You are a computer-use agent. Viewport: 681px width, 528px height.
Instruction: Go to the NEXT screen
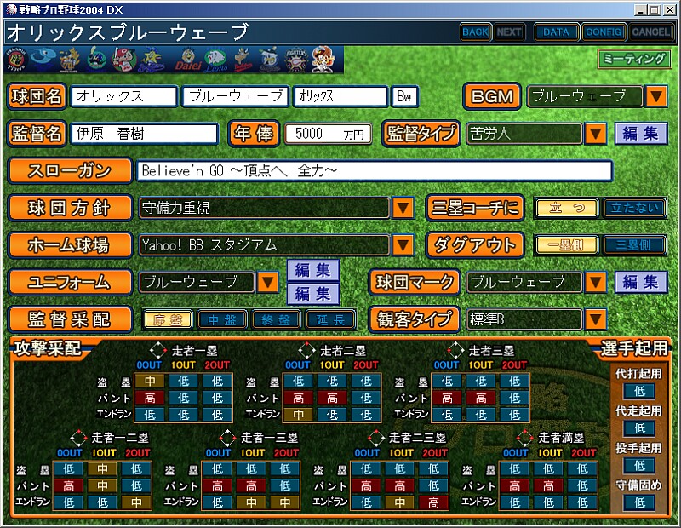coord(509,32)
